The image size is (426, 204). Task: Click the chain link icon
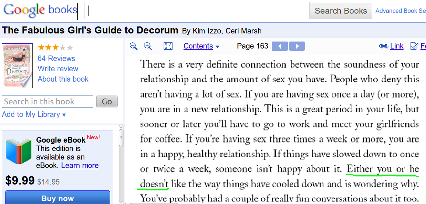point(383,46)
